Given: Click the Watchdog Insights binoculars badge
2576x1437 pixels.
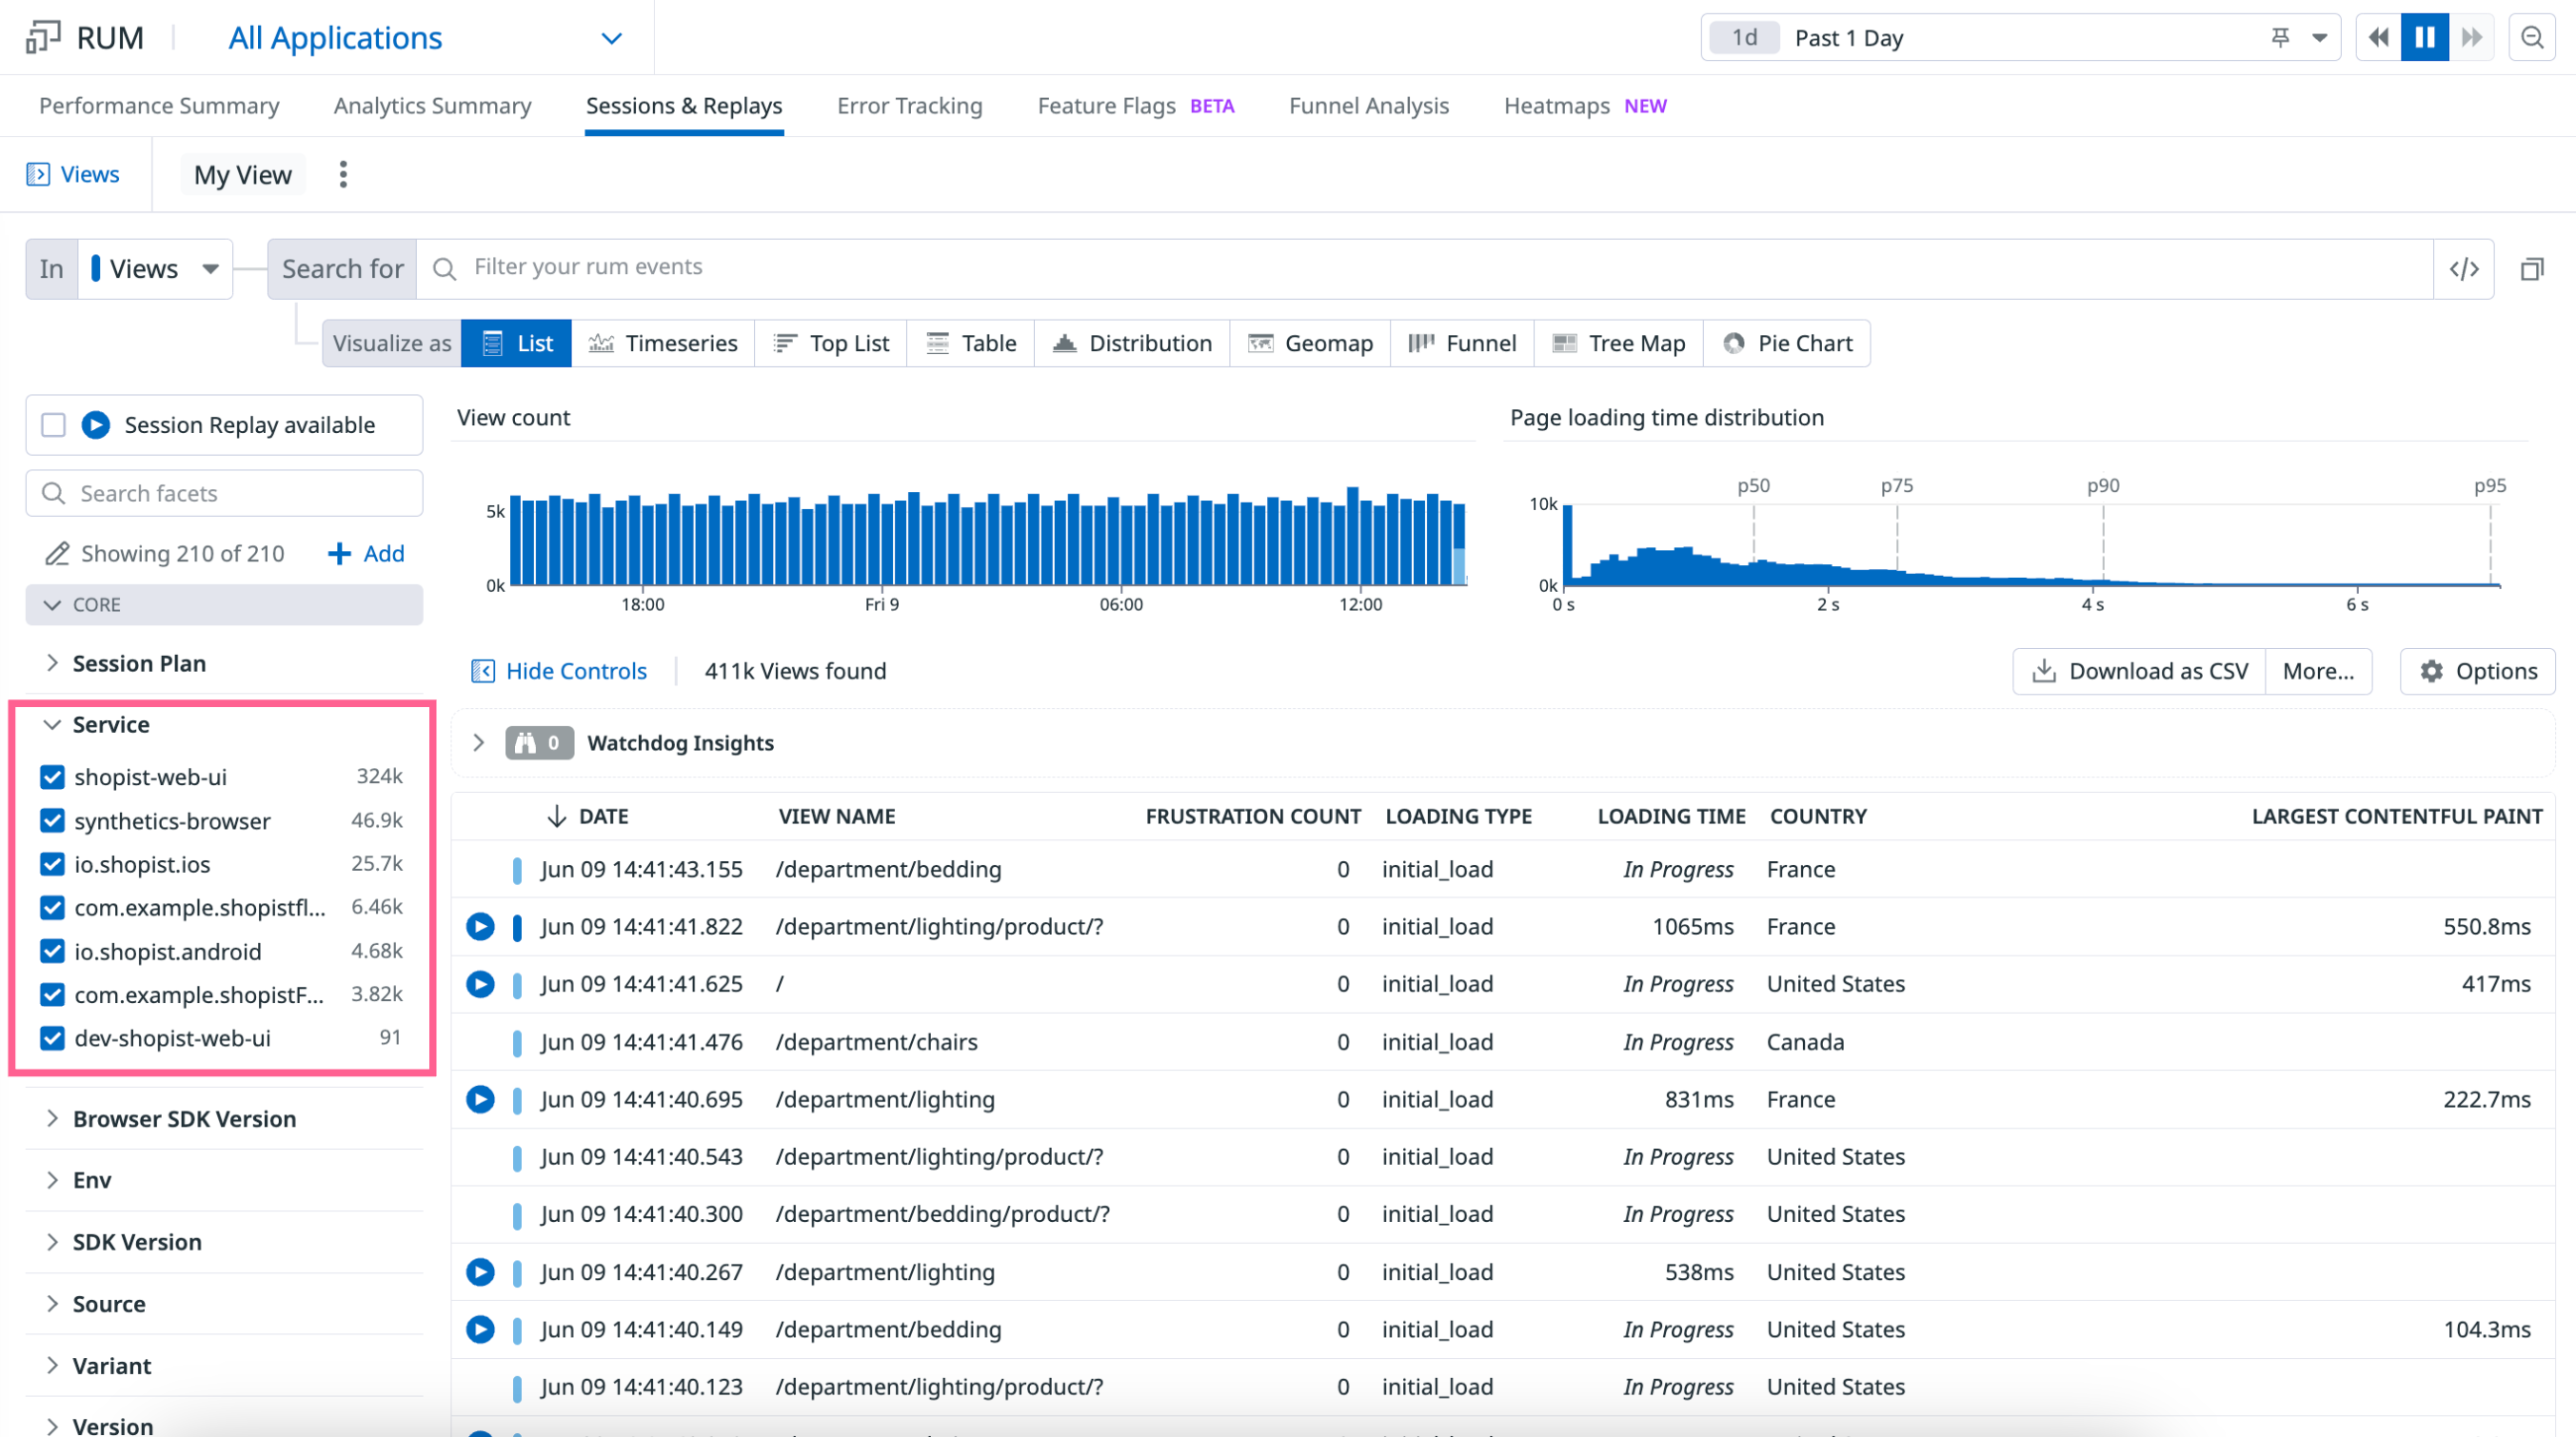Looking at the screenshot, I should click(539, 743).
